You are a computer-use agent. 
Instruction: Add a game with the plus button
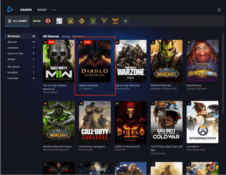(x=126, y=21)
